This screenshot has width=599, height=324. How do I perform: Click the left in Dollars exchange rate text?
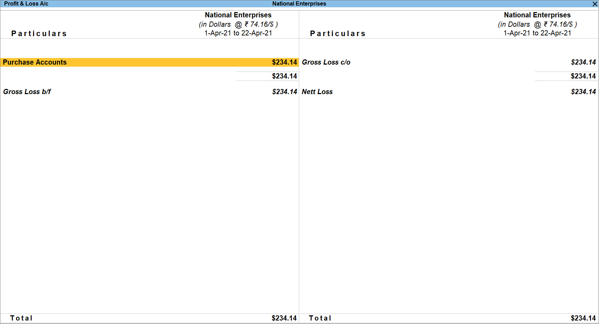click(x=238, y=24)
